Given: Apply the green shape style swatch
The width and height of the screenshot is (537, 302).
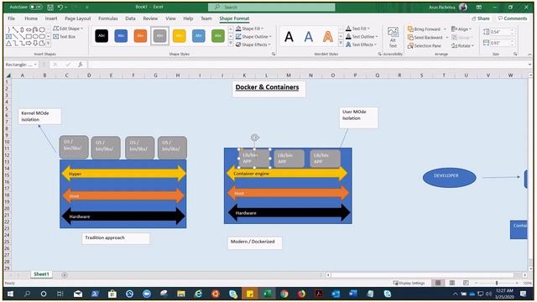Looking at the screenshot, I should pos(218,35).
